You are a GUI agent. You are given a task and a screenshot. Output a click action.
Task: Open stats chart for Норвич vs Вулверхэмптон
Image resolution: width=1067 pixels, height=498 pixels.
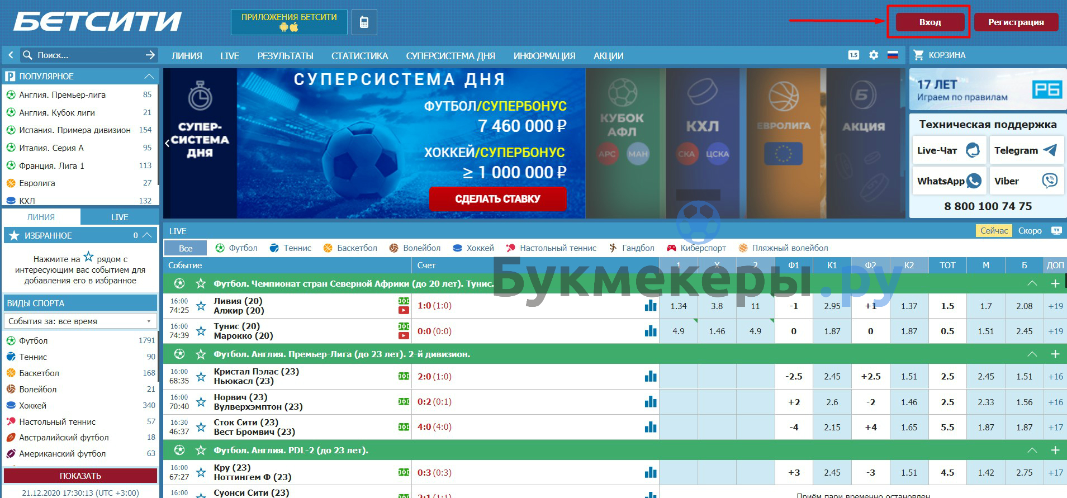[x=651, y=401]
